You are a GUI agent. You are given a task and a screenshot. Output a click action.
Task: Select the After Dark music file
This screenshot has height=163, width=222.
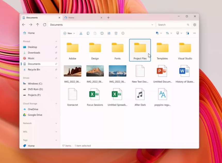click(x=140, y=97)
